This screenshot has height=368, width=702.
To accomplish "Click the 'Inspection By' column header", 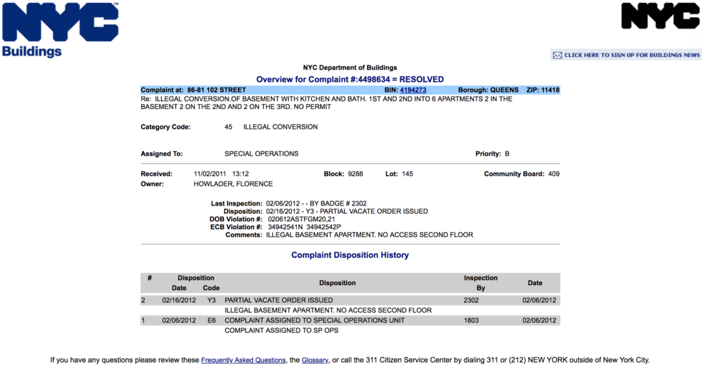I will pos(481,283).
